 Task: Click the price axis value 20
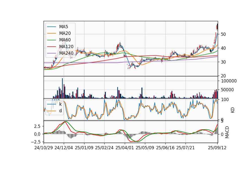[x=223, y=76]
